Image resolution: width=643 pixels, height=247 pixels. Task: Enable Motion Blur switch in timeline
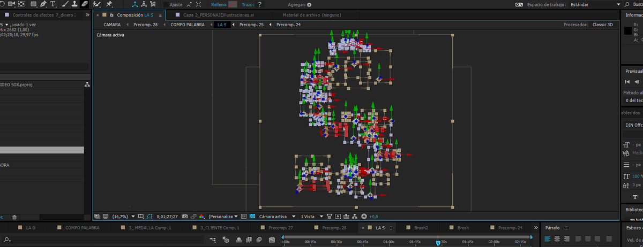[x=259, y=240]
